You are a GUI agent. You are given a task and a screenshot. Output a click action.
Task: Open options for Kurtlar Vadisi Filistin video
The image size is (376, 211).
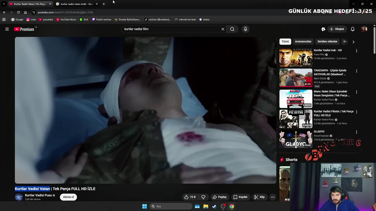pos(357,112)
